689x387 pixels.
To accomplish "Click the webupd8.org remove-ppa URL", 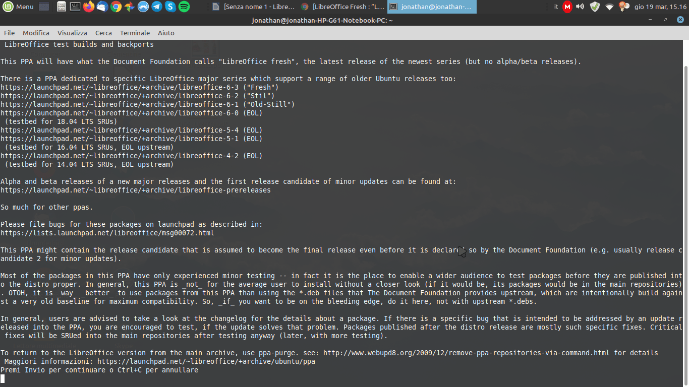I will [x=467, y=353].
